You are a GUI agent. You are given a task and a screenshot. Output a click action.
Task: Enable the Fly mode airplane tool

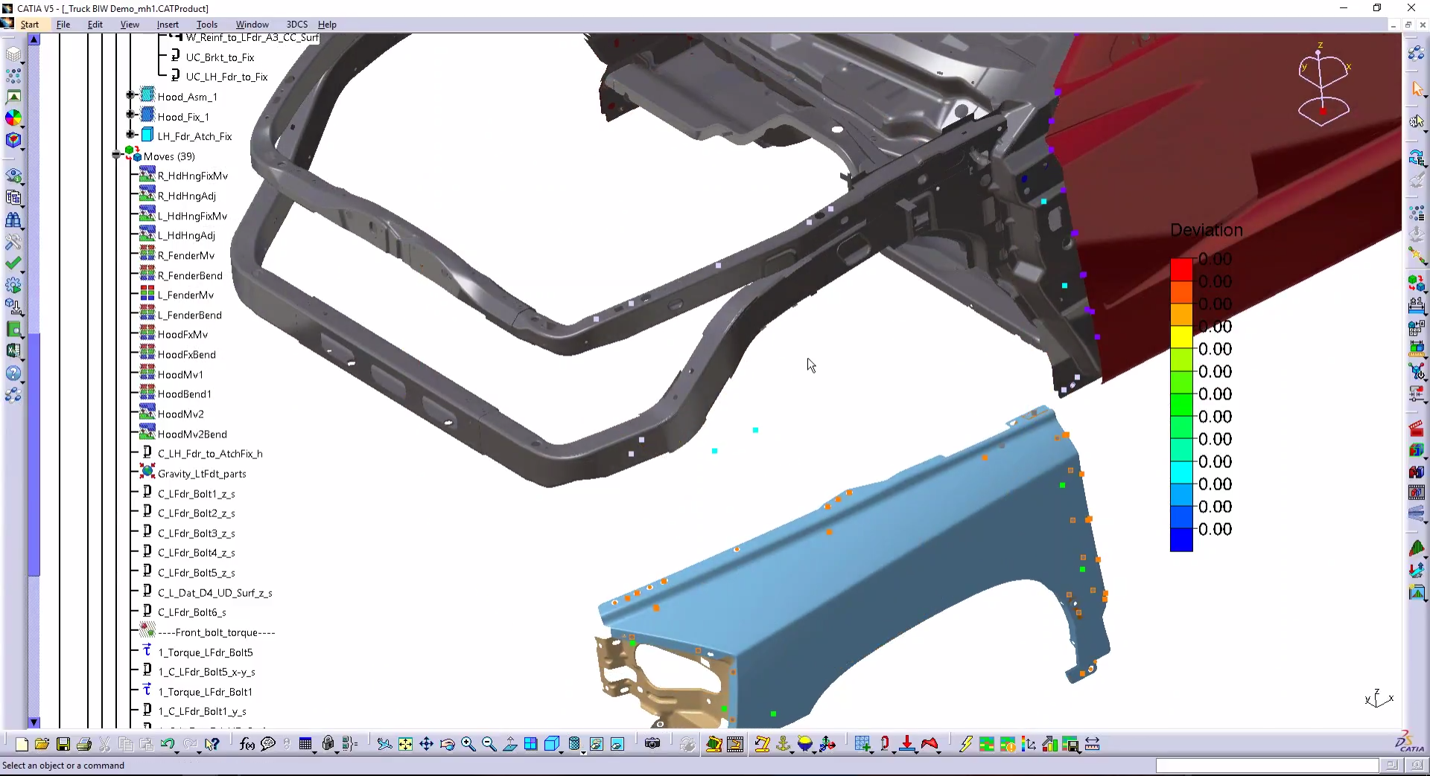(x=386, y=744)
